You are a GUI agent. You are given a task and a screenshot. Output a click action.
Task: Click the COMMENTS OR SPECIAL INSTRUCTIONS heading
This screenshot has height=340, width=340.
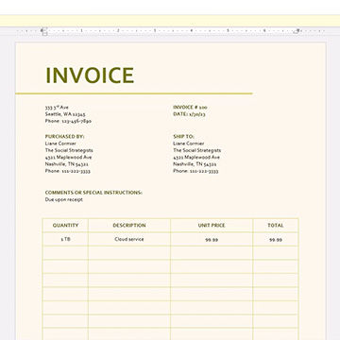tap(93, 193)
